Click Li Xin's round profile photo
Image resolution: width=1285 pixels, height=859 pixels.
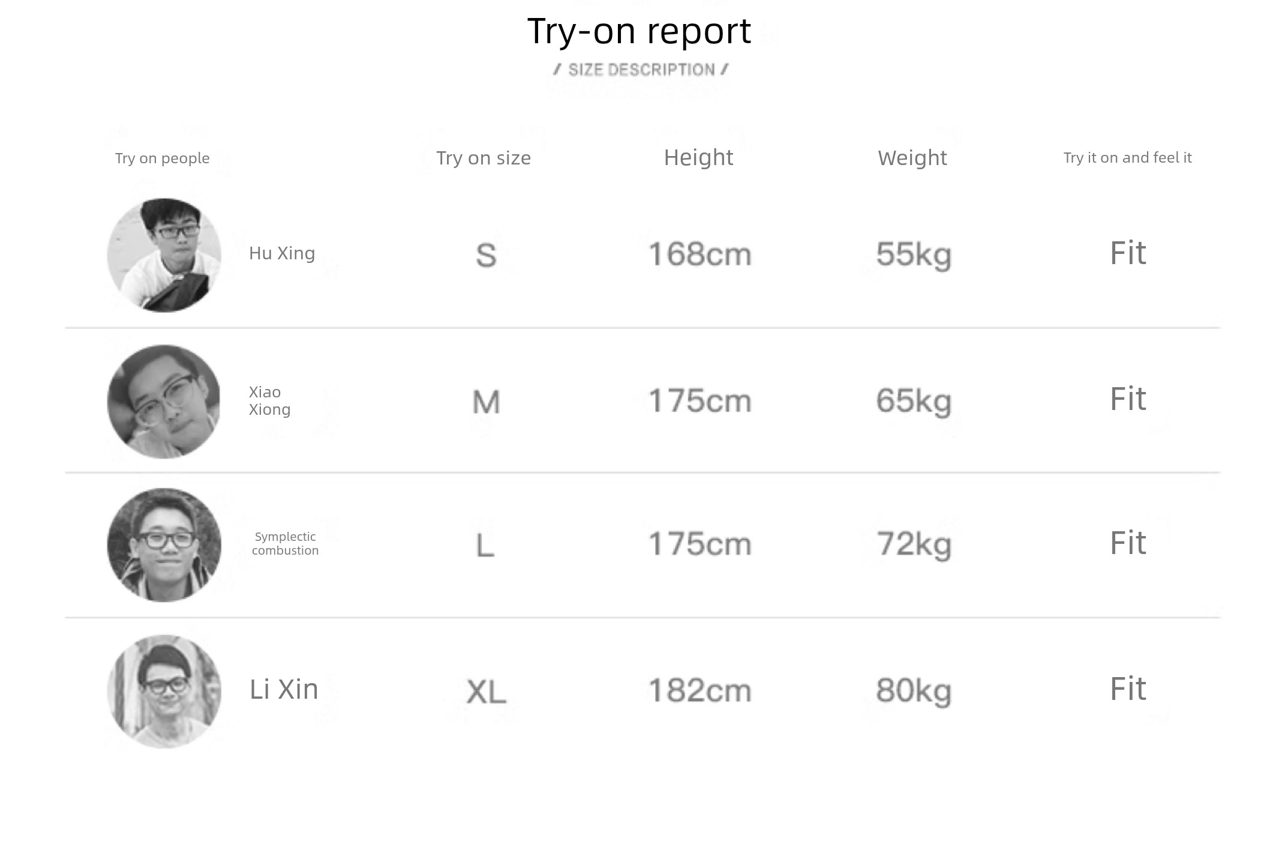[164, 692]
